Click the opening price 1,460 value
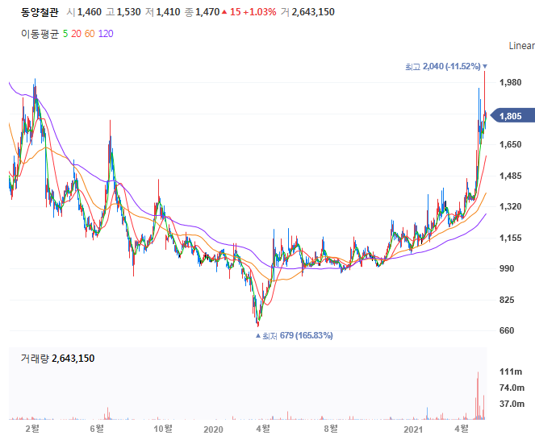The width and height of the screenshot is (535, 448). [x=90, y=12]
